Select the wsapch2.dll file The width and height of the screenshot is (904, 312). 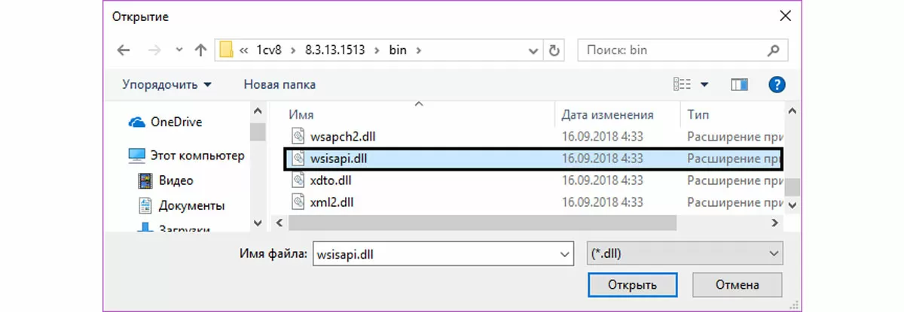343,137
